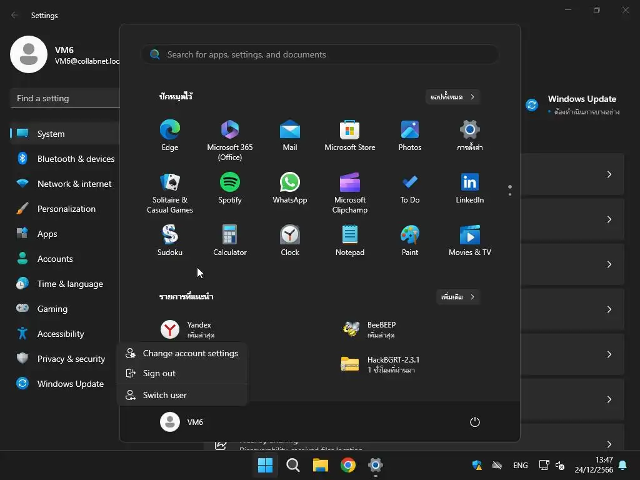Viewport: 640px width, 480px height.
Task: Open VM6 account profile in Settings
Action: [x=65, y=55]
